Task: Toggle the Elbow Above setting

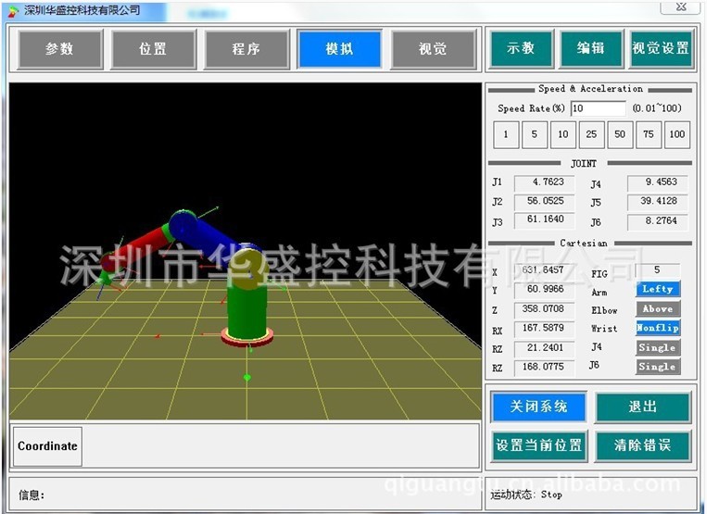Action: [657, 308]
